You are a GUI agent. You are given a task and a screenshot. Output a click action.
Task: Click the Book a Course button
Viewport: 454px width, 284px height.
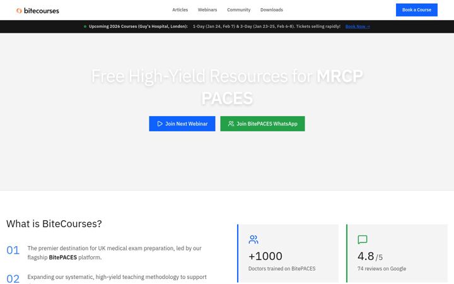tap(417, 10)
